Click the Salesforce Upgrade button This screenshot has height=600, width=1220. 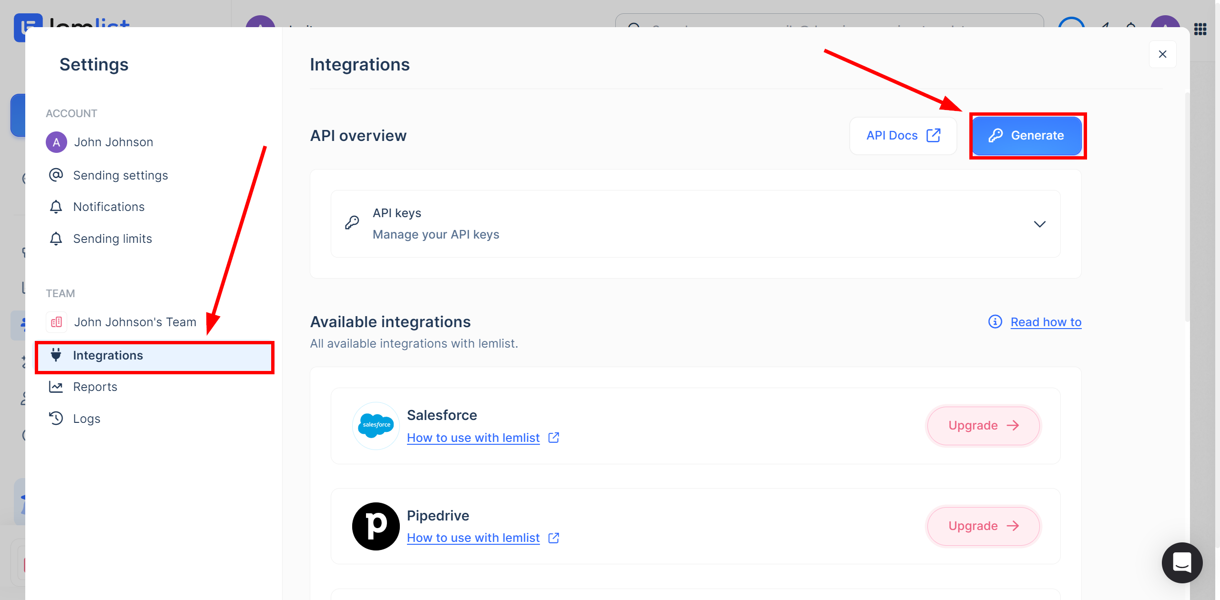(x=983, y=425)
